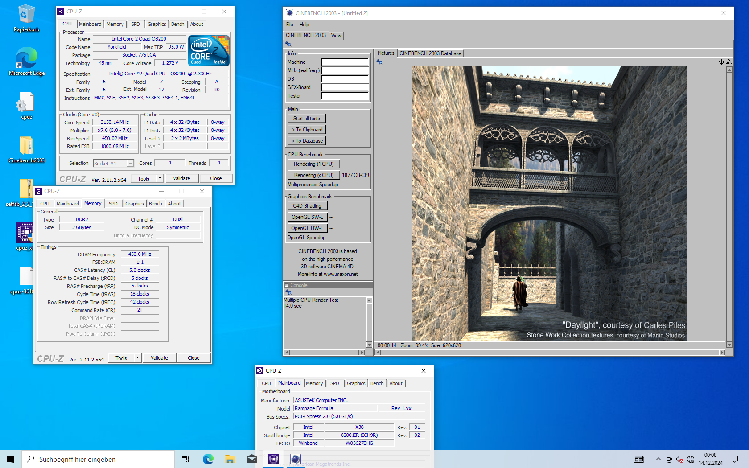Viewport: 749px width, 468px height.
Task: Open CINEBENCH 2003 Database tab
Action: click(x=430, y=53)
